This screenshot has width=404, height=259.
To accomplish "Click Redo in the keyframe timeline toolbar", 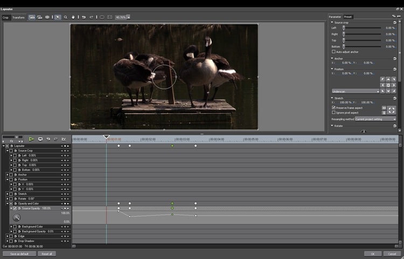I will tap(55, 139).
